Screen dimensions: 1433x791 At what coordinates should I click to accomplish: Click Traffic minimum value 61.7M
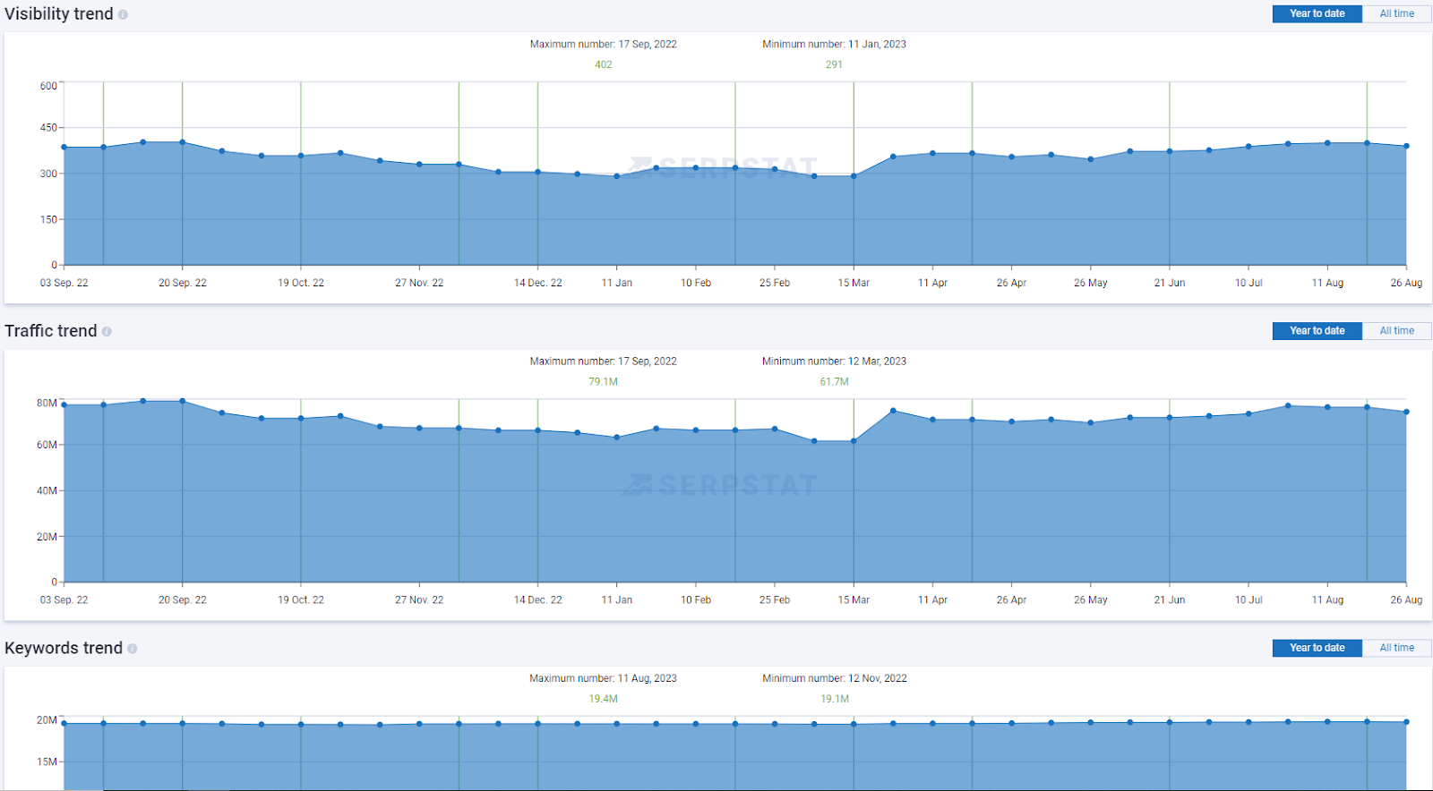pyautogui.click(x=834, y=381)
